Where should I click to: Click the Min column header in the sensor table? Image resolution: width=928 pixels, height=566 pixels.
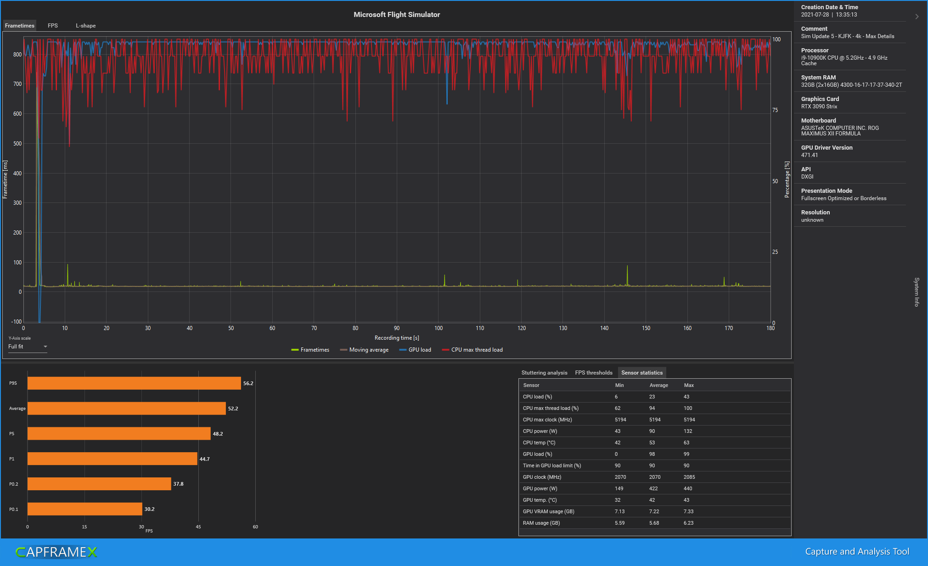click(x=619, y=385)
